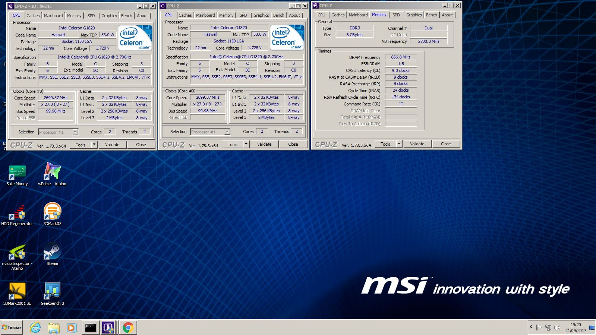
Task: Open Processor #1 selection dropdown in second window
Action: pos(227,132)
